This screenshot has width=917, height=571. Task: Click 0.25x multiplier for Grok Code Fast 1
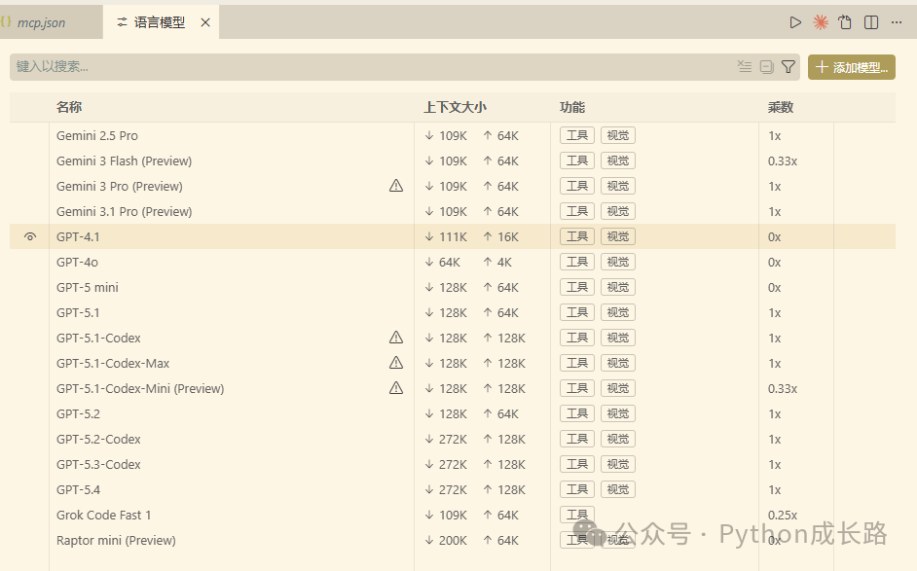click(783, 515)
